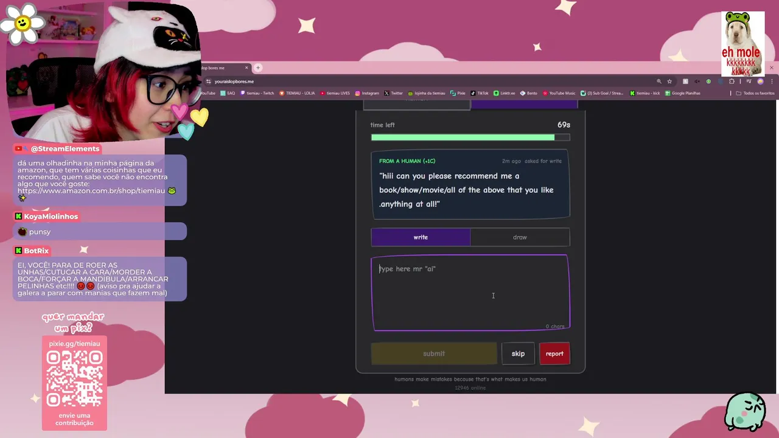
Task: Click the red report button
Action: click(x=554, y=353)
